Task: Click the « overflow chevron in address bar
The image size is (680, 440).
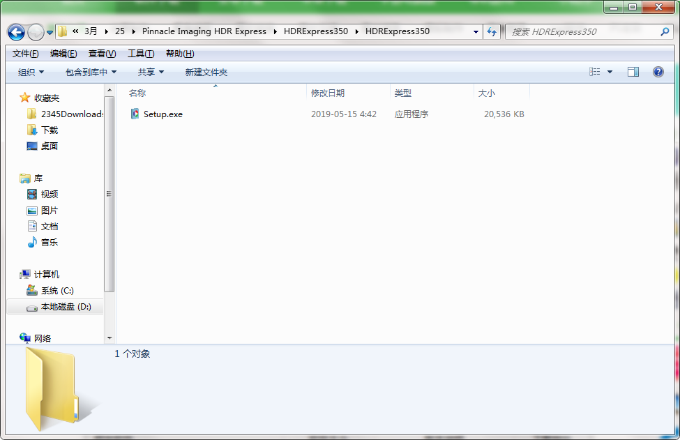Action: point(75,31)
